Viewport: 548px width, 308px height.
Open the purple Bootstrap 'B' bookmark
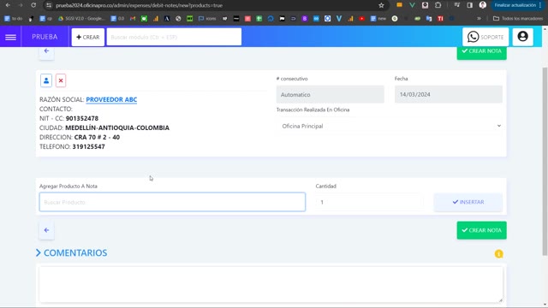pyautogui.click(x=305, y=19)
